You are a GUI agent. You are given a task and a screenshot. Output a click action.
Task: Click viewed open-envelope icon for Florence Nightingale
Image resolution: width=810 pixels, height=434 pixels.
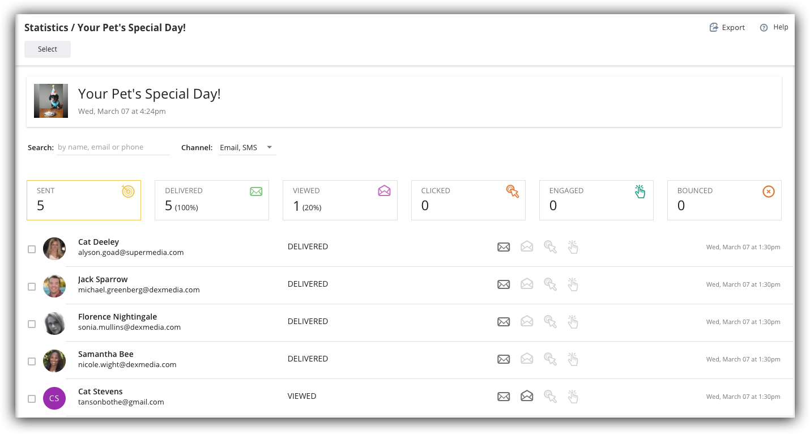click(527, 321)
